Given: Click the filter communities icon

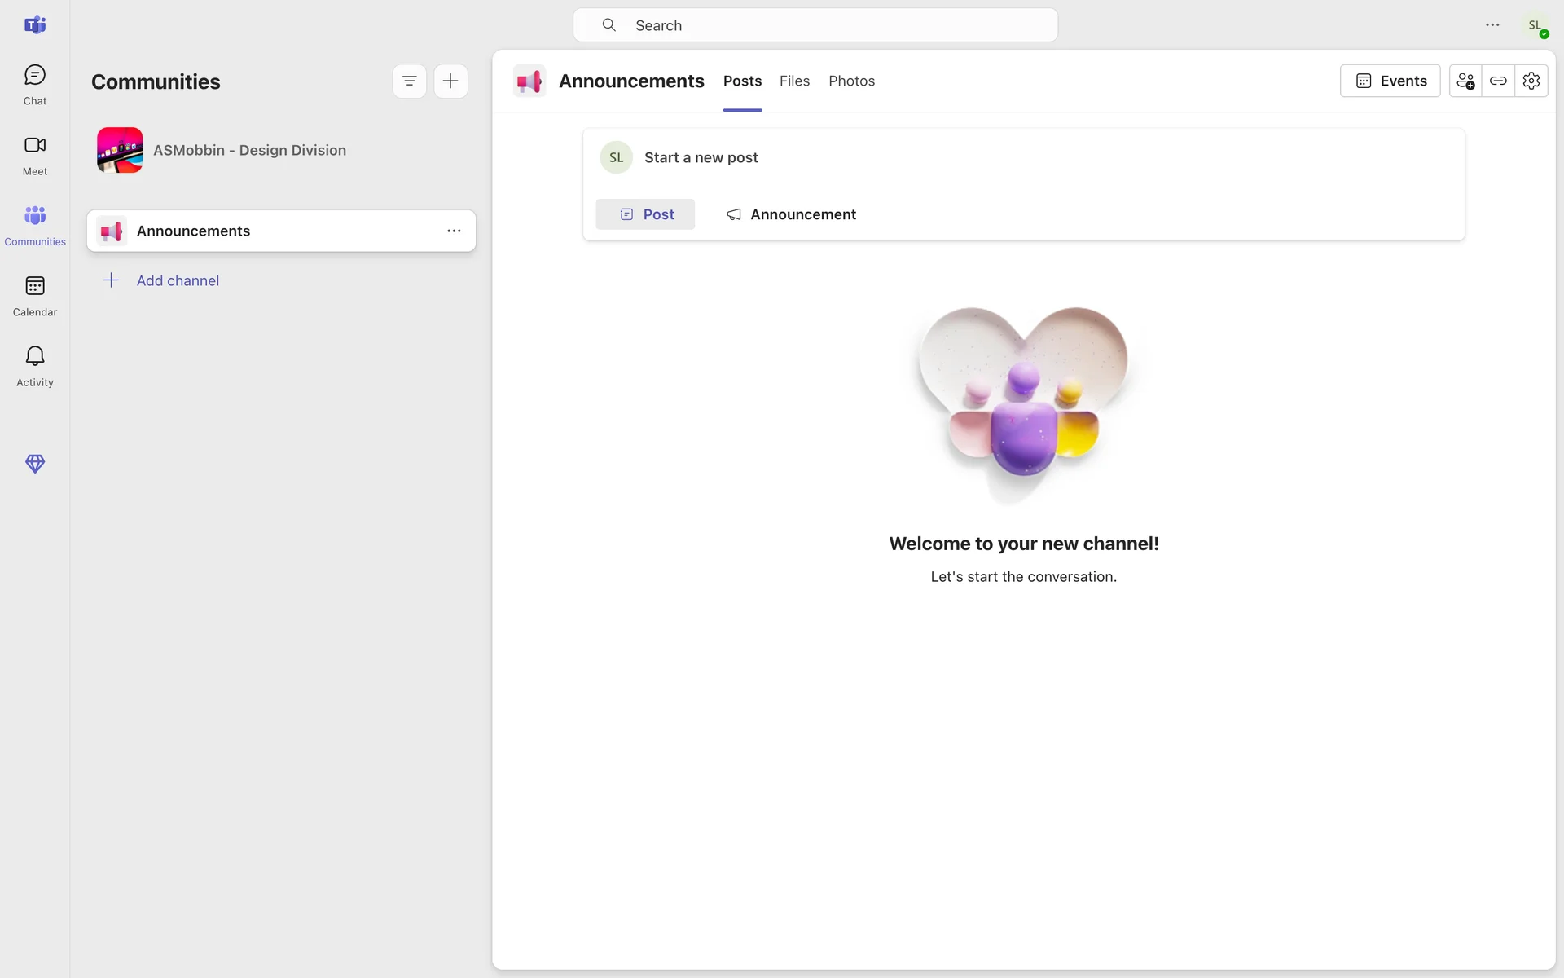Looking at the screenshot, I should click(x=409, y=81).
